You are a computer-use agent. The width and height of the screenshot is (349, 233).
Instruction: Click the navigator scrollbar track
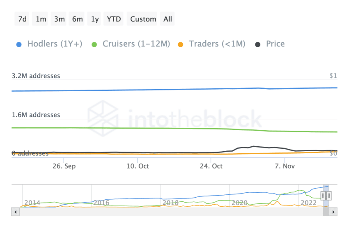164,212
